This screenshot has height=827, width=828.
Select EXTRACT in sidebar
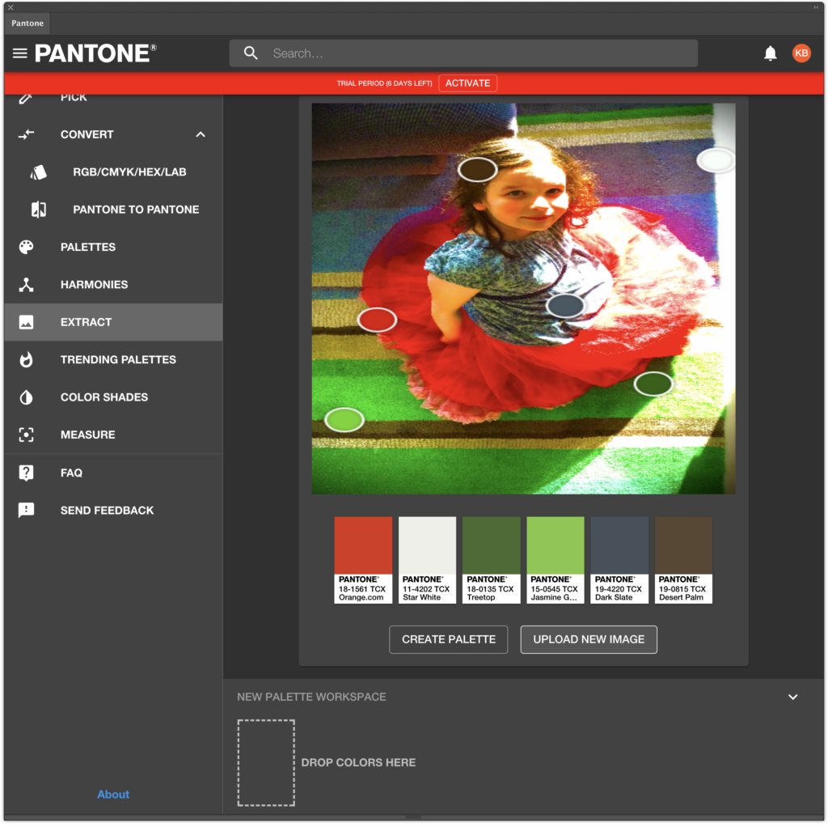pos(112,322)
